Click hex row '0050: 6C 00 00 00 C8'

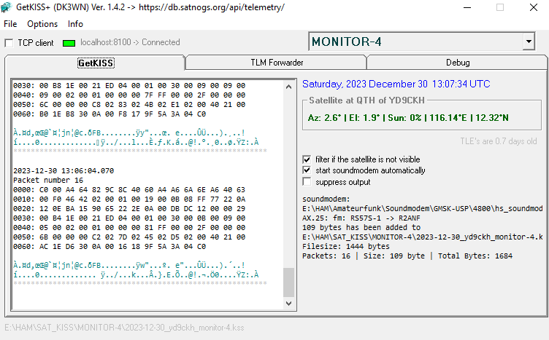click(x=129, y=104)
